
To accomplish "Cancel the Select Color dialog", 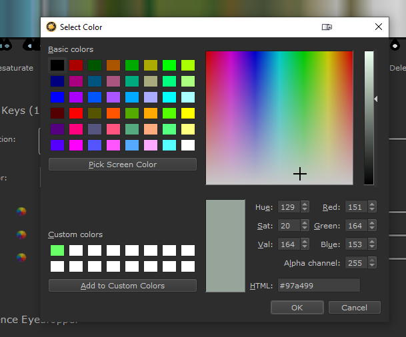I will (x=354, y=308).
